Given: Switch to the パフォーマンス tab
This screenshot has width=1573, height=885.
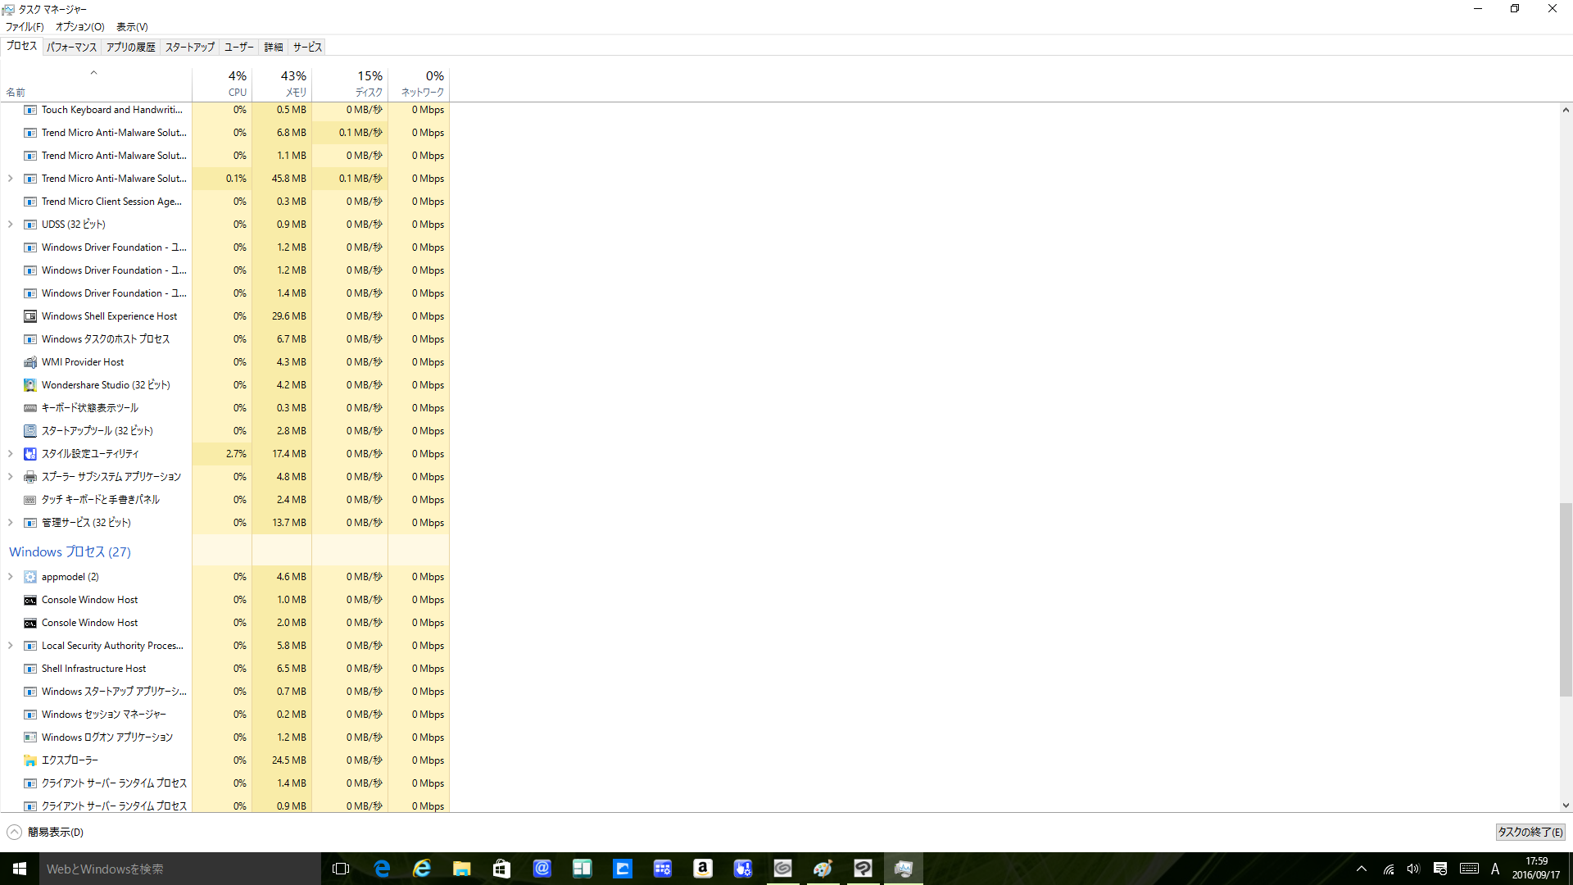Looking at the screenshot, I should click(71, 47).
